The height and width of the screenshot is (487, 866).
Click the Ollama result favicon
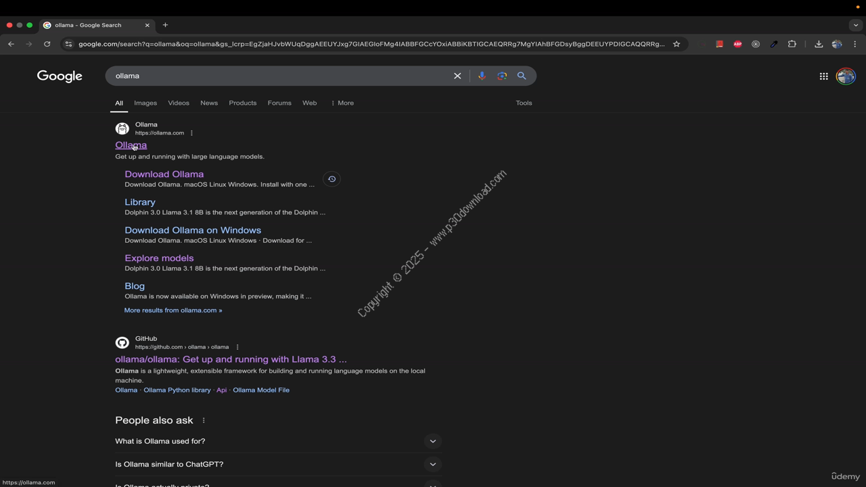point(122,129)
